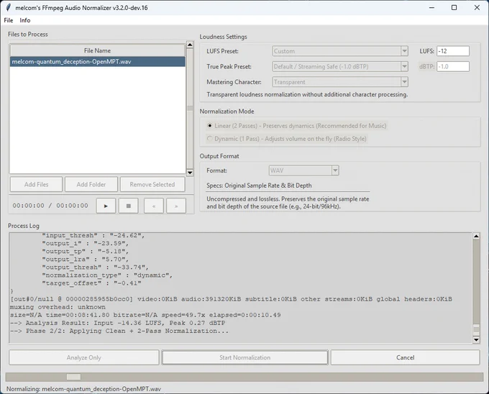Click the Remove Selected button

pyautogui.click(x=152, y=185)
